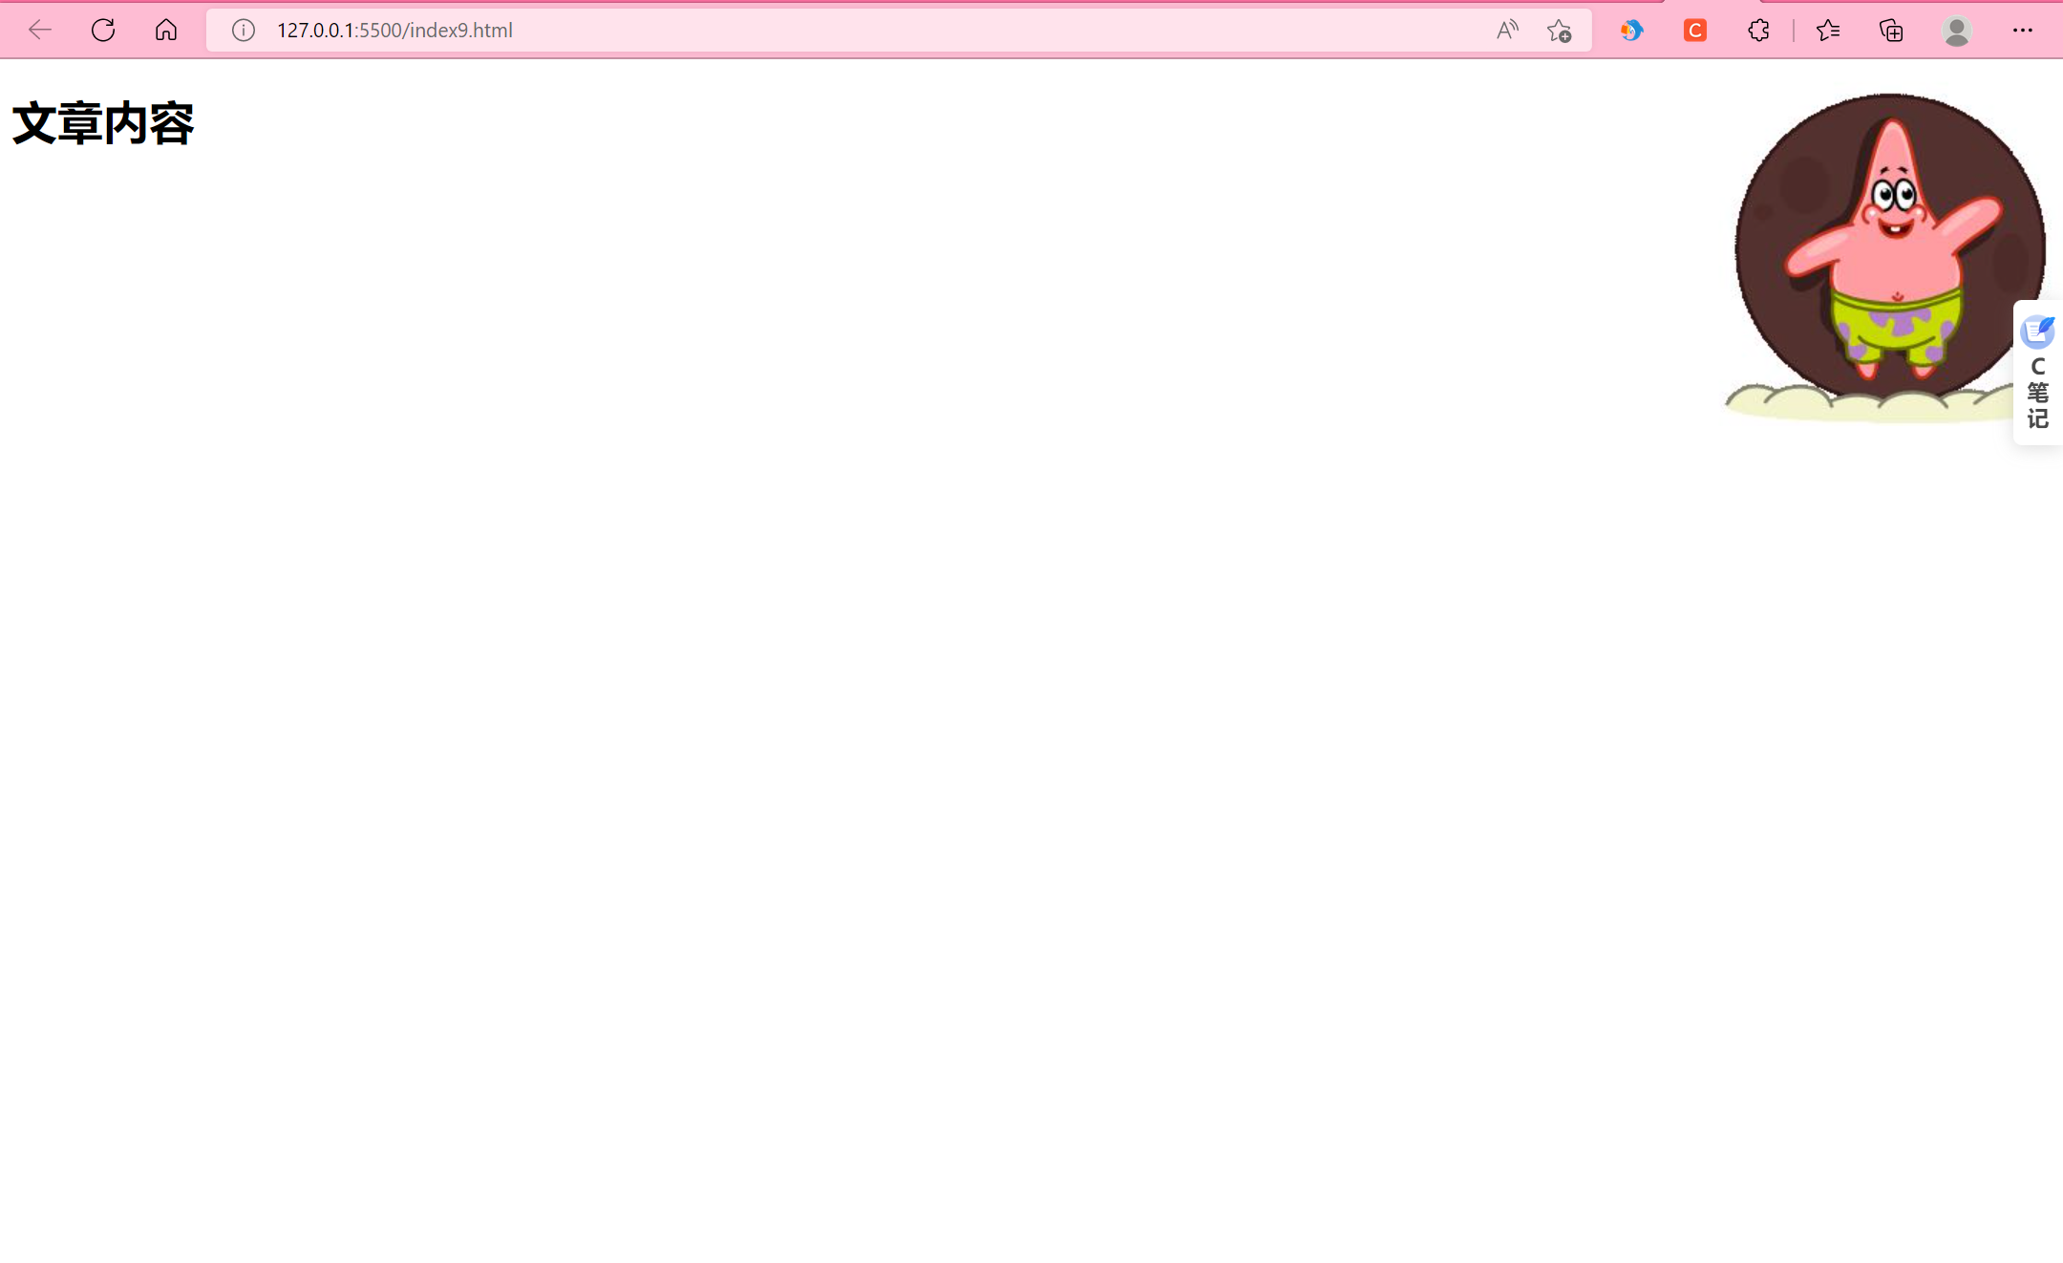This screenshot has height=1263, width=2063.
Task: Open Settings and more menu
Action: point(2022,31)
